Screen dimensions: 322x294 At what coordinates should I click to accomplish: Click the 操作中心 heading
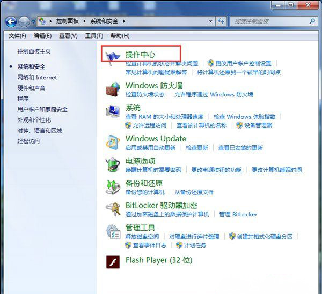(140, 55)
